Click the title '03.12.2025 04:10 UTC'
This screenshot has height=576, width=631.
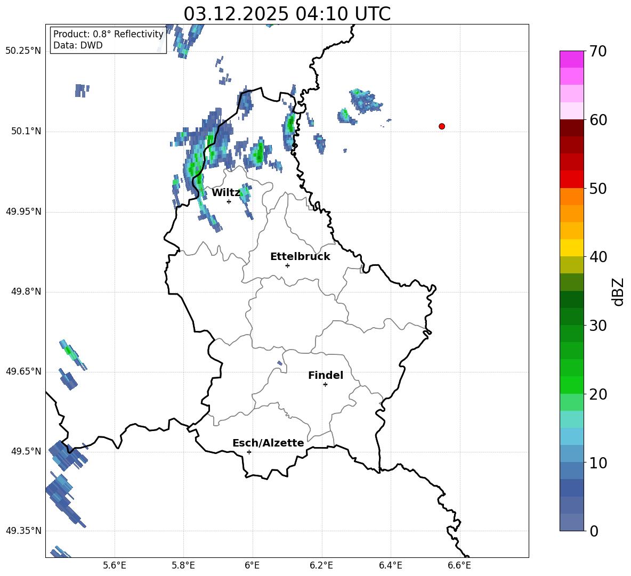[x=287, y=14]
